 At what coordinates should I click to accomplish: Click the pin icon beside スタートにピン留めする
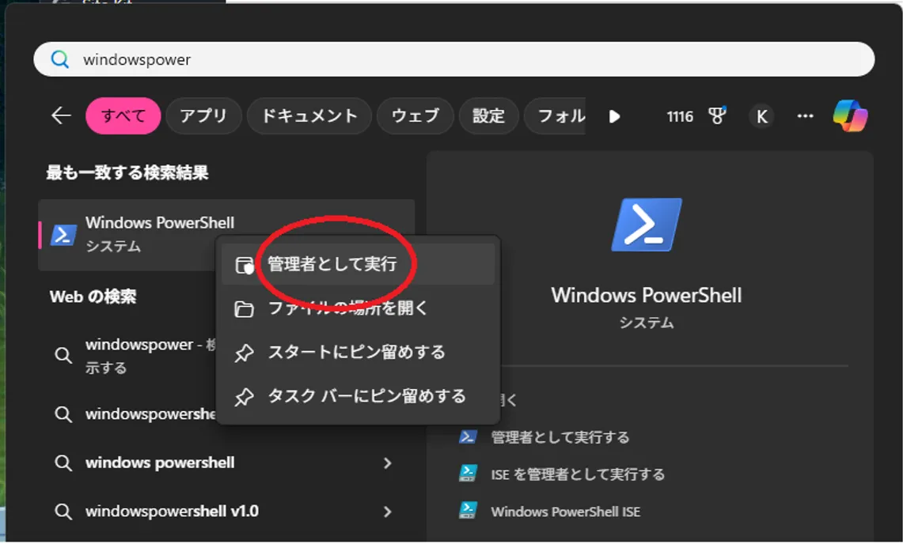point(245,353)
